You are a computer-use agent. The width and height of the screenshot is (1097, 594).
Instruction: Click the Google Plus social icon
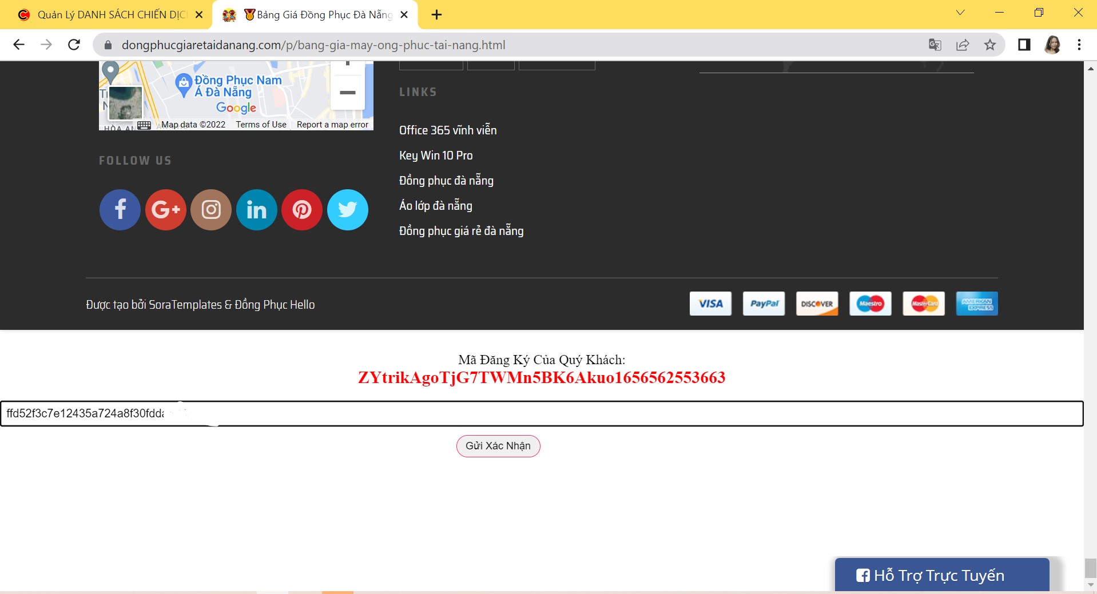click(165, 210)
